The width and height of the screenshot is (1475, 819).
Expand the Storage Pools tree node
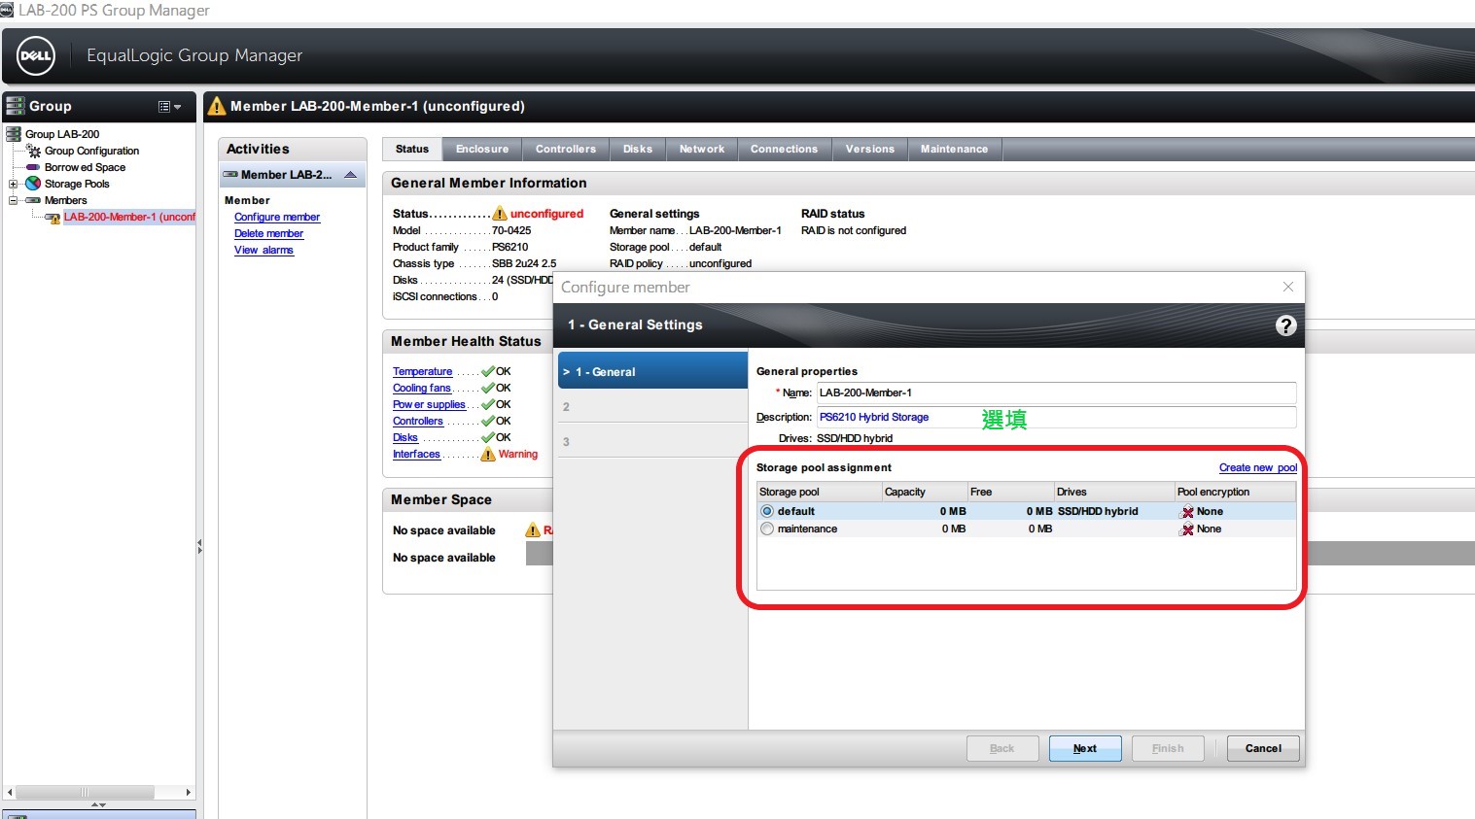point(13,184)
